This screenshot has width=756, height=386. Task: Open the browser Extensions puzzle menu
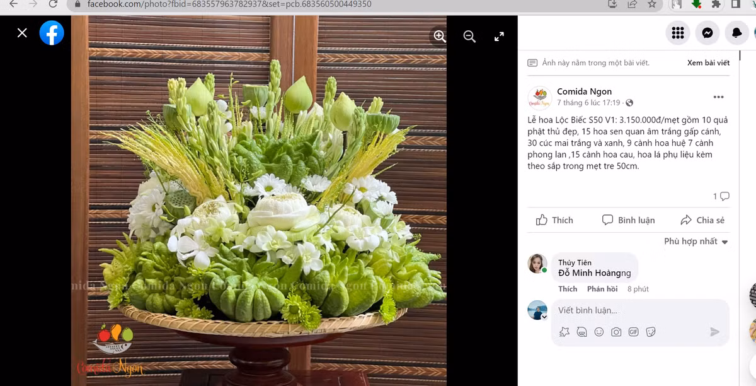[x=716, y=4]
